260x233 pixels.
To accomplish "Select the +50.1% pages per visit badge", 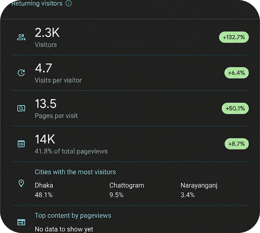I will click(235, 109).
